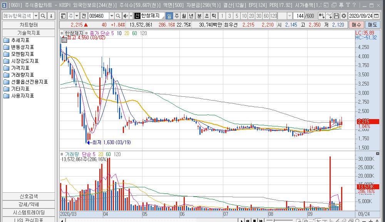Viewport: 385px width, 222px height.
Task: Open the 차트형태 panel tab
Action: [29, 25]
